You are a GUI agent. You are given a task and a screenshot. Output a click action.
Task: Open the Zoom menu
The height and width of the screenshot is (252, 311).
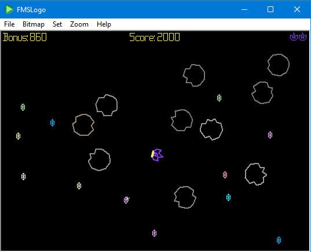point(79,24)
